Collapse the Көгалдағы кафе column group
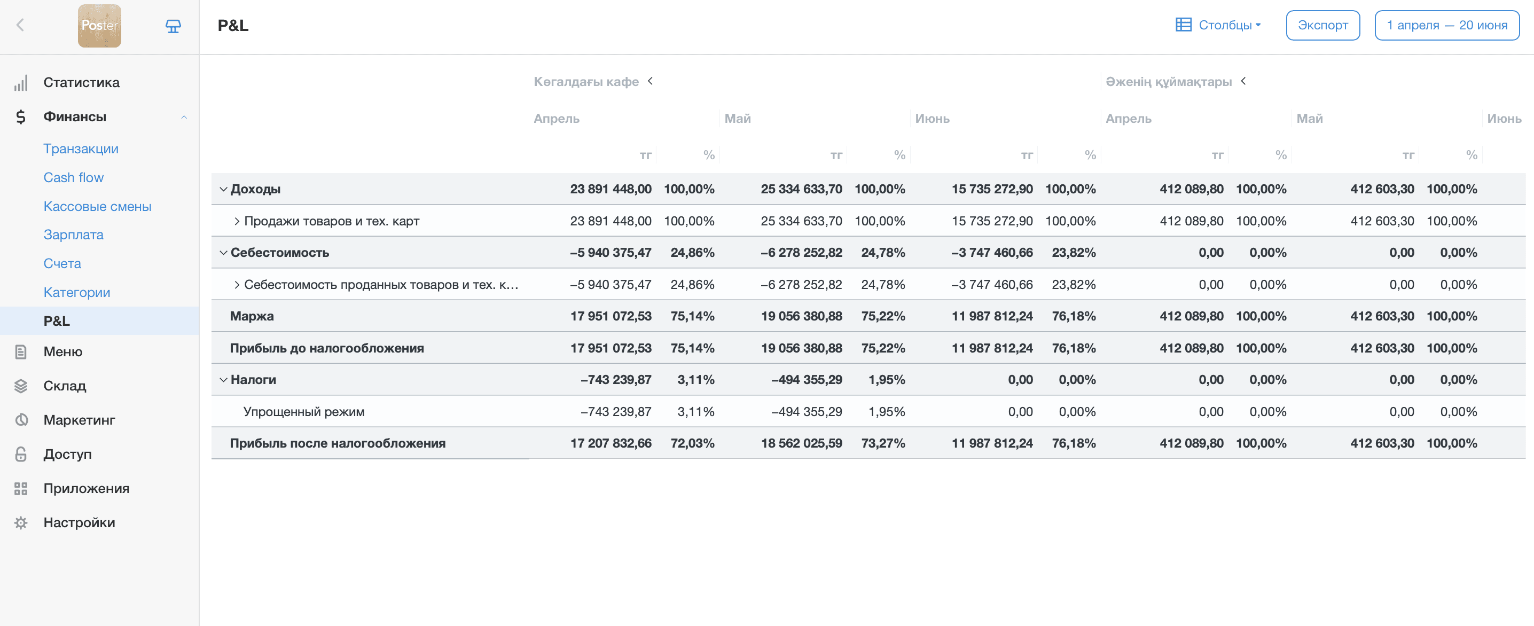The width and height of the screenshot is (1534, 626). point(650,81)
